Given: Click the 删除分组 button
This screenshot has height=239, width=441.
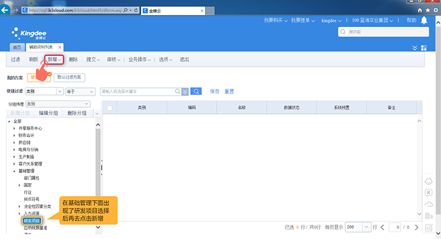Looking at the screenshot, I should tap(77, 113).
